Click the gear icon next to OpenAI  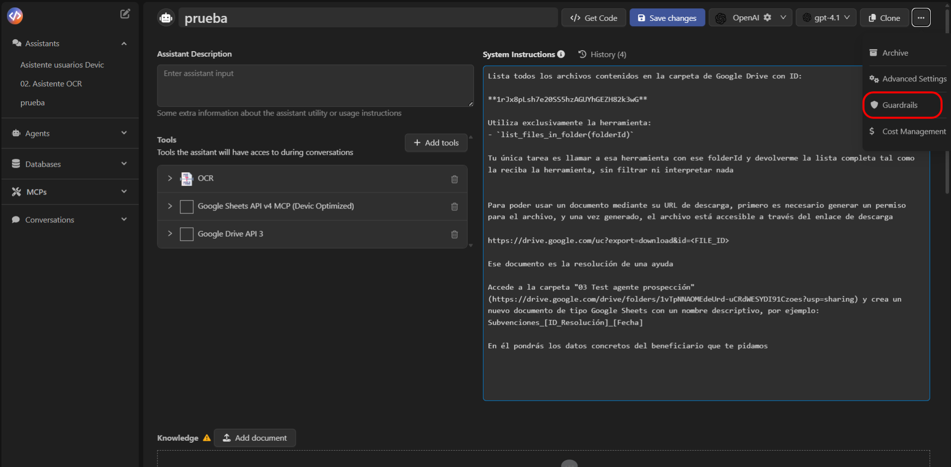point(767,17)
